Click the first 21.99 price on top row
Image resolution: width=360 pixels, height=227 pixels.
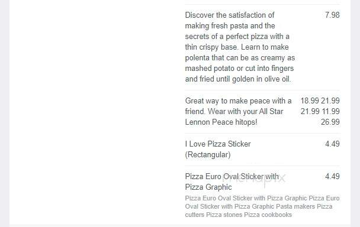pos(330,100)
